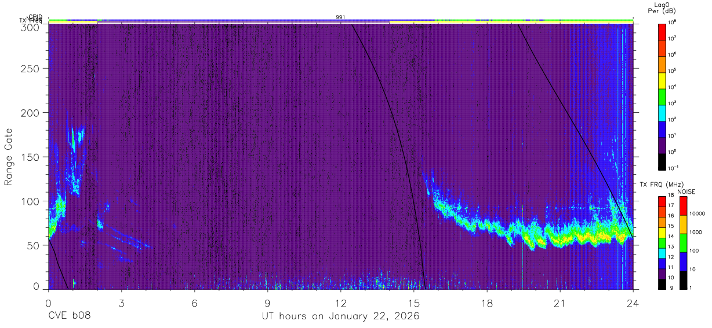Image resolution: width=712 pixels, height=328 pixels.
Task: Click the y-axis tick label '150'
Action: pos(31,157)
